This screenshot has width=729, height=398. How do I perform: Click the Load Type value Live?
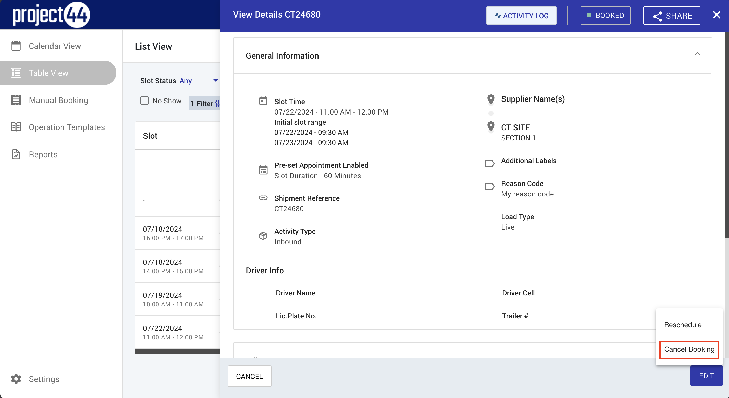[x=508, y=227]
